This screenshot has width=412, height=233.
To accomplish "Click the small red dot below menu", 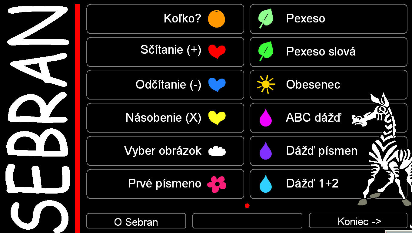I will click(x=247, y=206).
